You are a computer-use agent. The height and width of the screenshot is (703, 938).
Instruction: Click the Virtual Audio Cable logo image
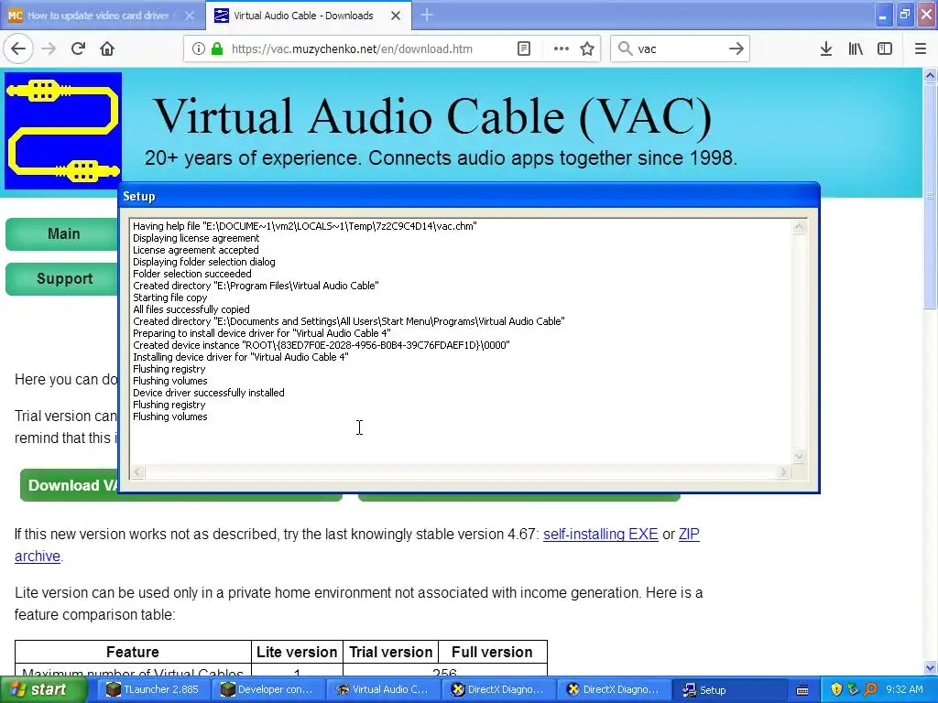(x=63, y=130)
